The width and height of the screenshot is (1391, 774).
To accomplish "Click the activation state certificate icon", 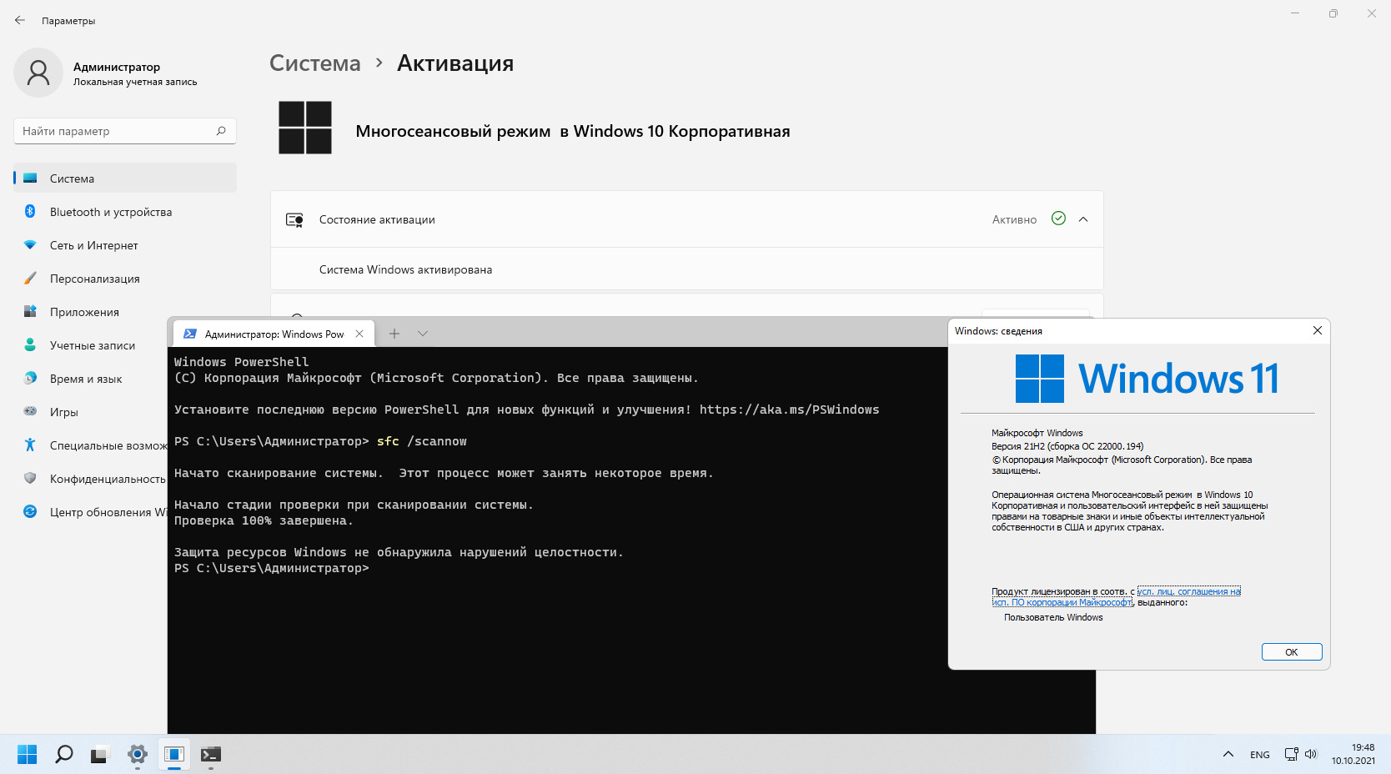I will [294, 219].
